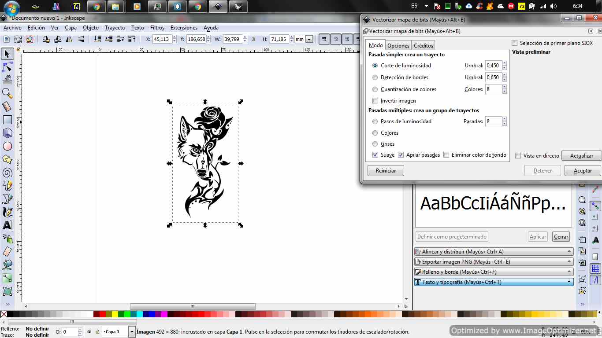Click Raise selection to top icon
Viewport: 602px width, 338px height.
[x=132, y=39]
